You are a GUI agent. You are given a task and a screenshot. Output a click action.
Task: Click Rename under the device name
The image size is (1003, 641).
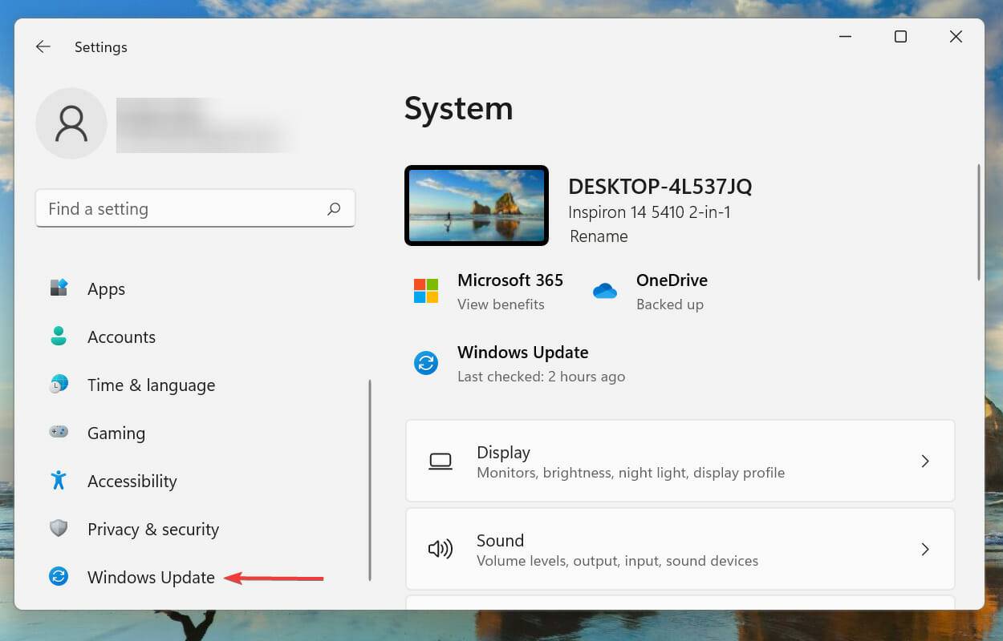click(599, 236)
